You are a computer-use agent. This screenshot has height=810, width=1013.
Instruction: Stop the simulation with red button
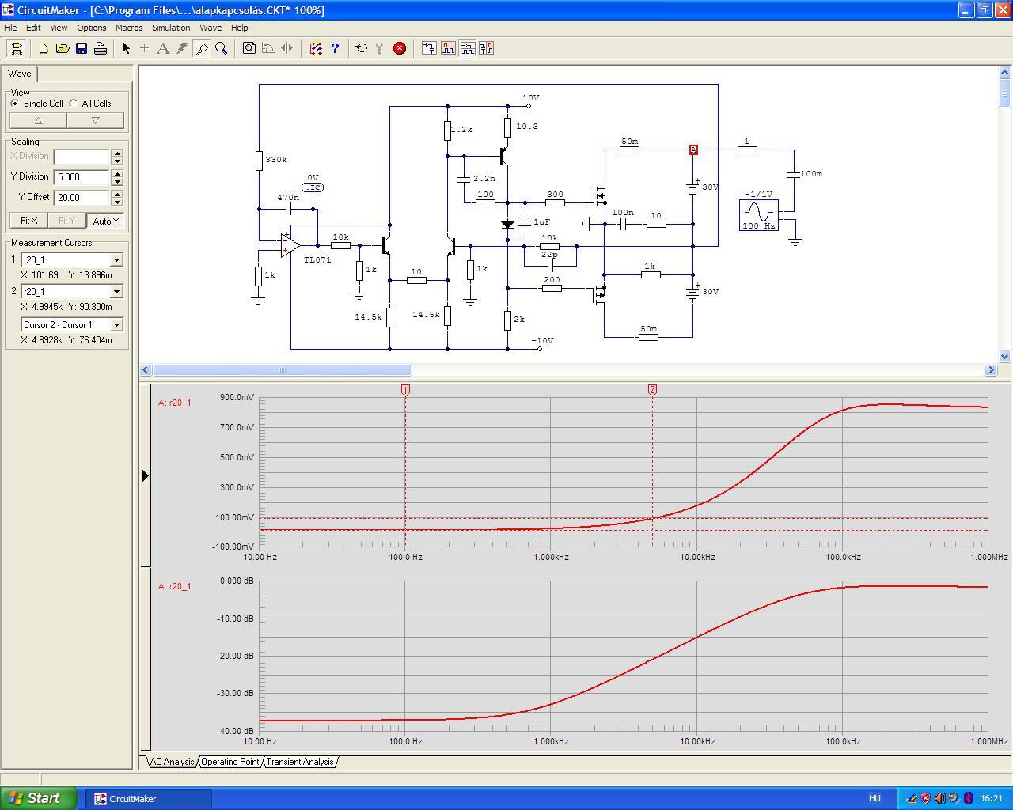click(x=400, y=48)
